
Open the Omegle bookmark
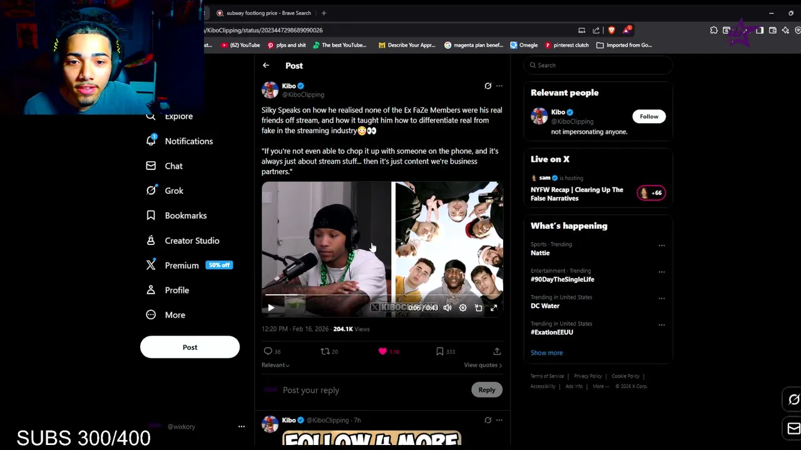524,45
